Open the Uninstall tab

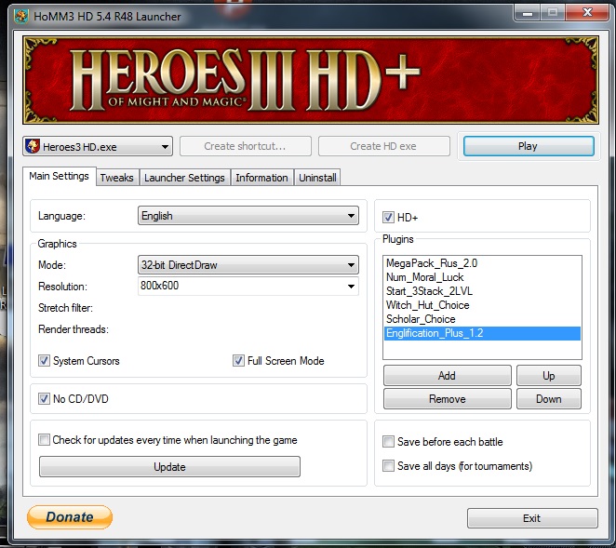[x=317, y=178]
